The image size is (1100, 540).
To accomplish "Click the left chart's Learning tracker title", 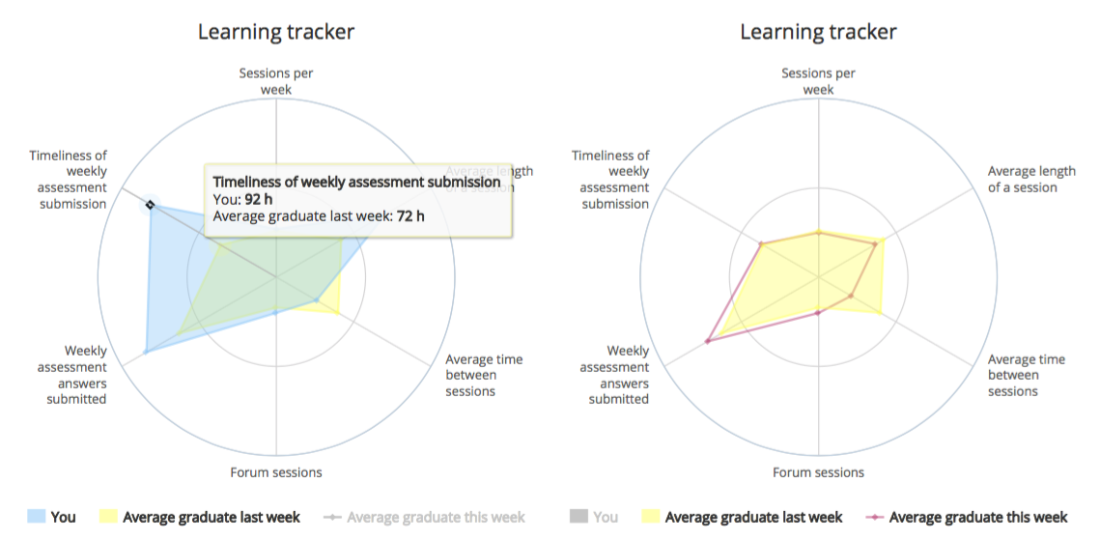I will (x=276, y=32).
